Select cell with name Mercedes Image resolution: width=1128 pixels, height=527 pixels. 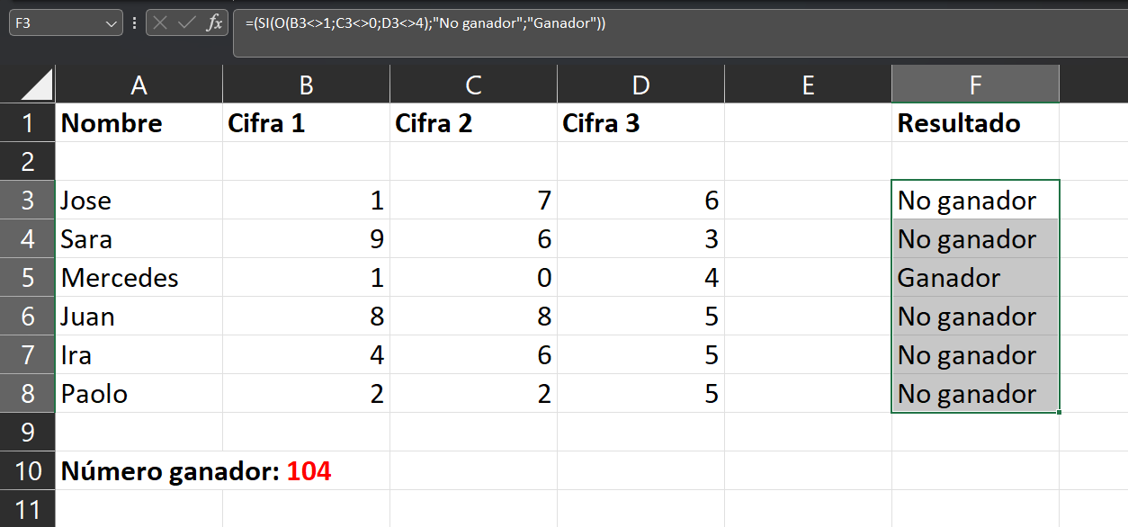[x=139, y=278]
